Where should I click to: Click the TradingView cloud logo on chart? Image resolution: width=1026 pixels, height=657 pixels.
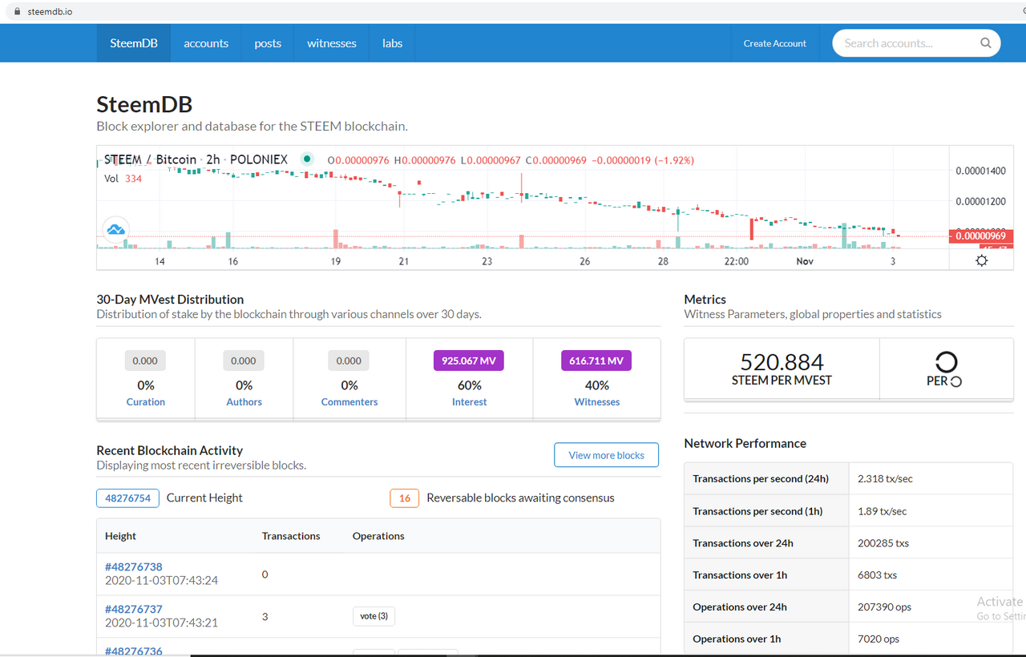pos(116,230)
